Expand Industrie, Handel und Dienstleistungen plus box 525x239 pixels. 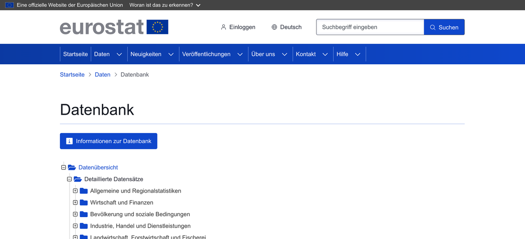(x=75, y=226)
